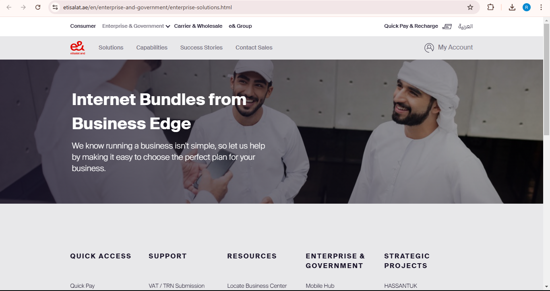Open the Carrier & Wholesale section
Viewport: 550px width, 291px height.
(x=198, y=26)
